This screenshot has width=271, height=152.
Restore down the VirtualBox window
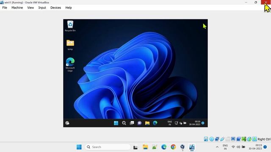click(256, 2)
